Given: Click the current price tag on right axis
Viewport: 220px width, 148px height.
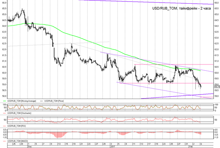Looking at the screenshot, I should pos(217,87).
